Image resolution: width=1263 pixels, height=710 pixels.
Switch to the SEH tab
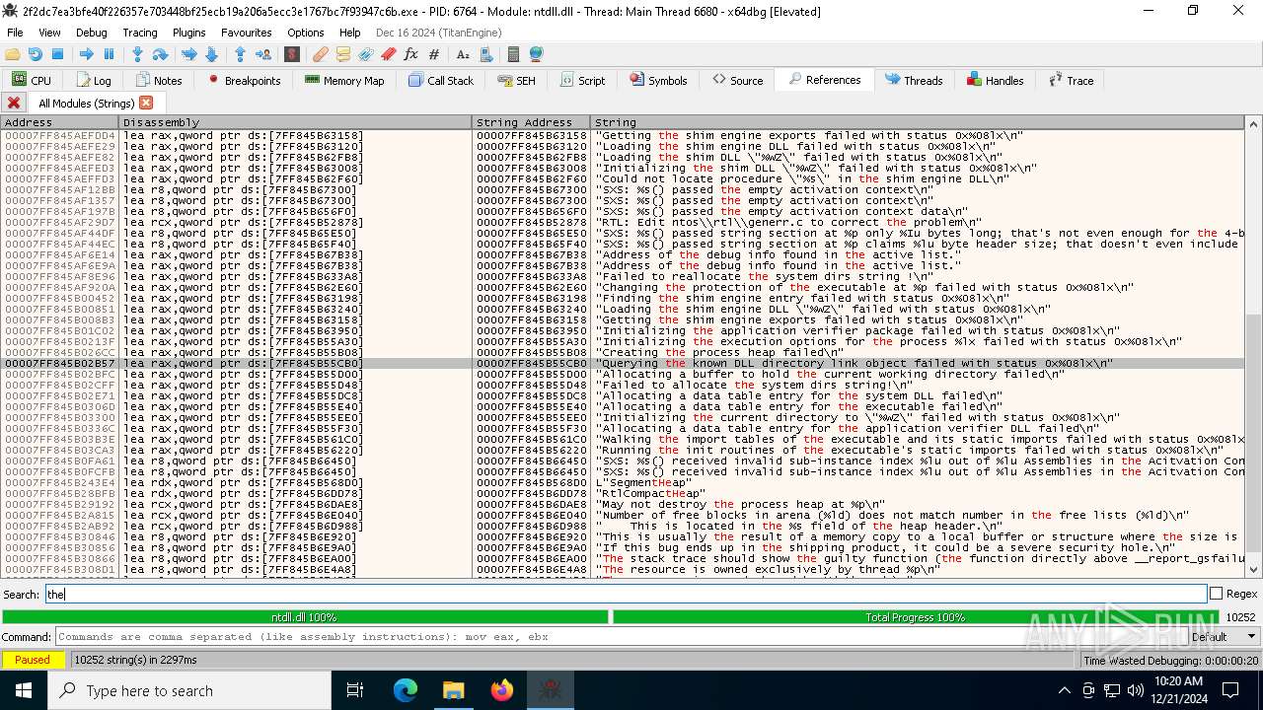[x=517, y=80]
